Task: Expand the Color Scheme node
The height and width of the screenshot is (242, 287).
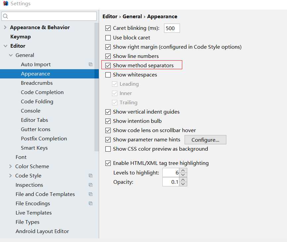Action: pos(10,166)
